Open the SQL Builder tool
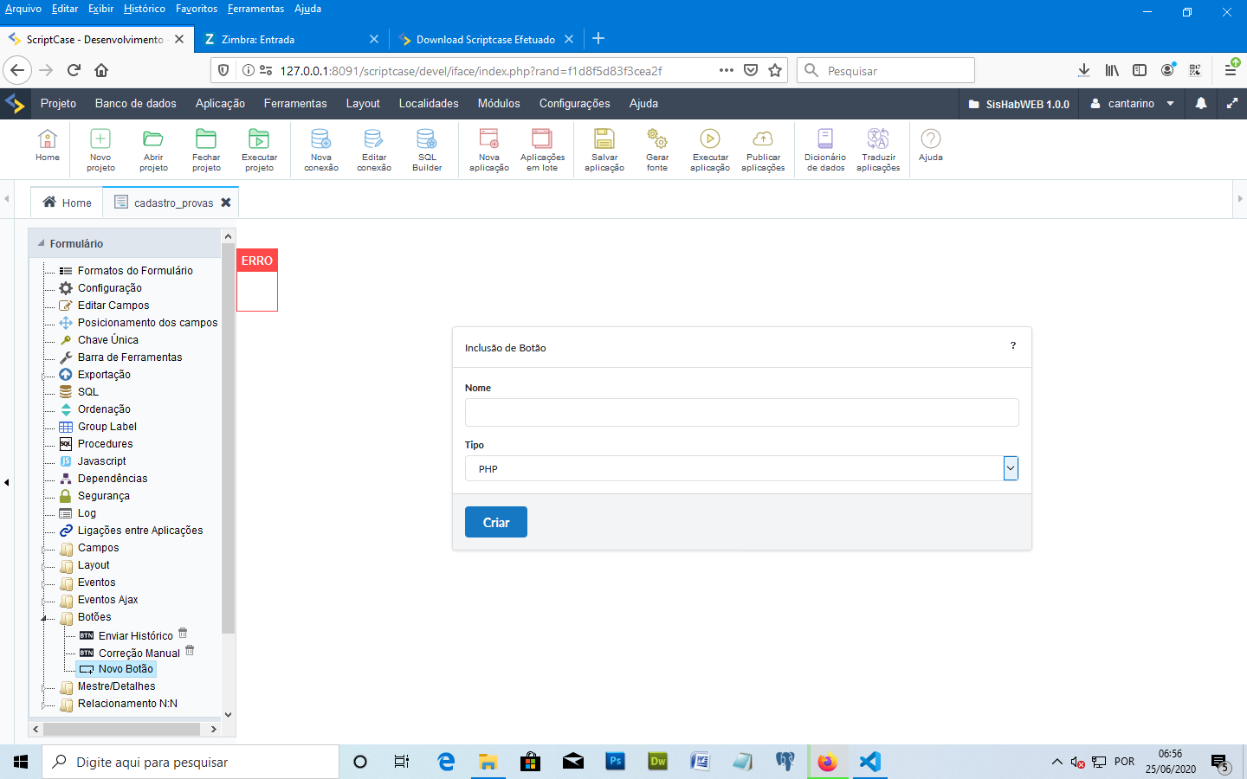This screenshot has height=779, width=1247. (426, 149)
